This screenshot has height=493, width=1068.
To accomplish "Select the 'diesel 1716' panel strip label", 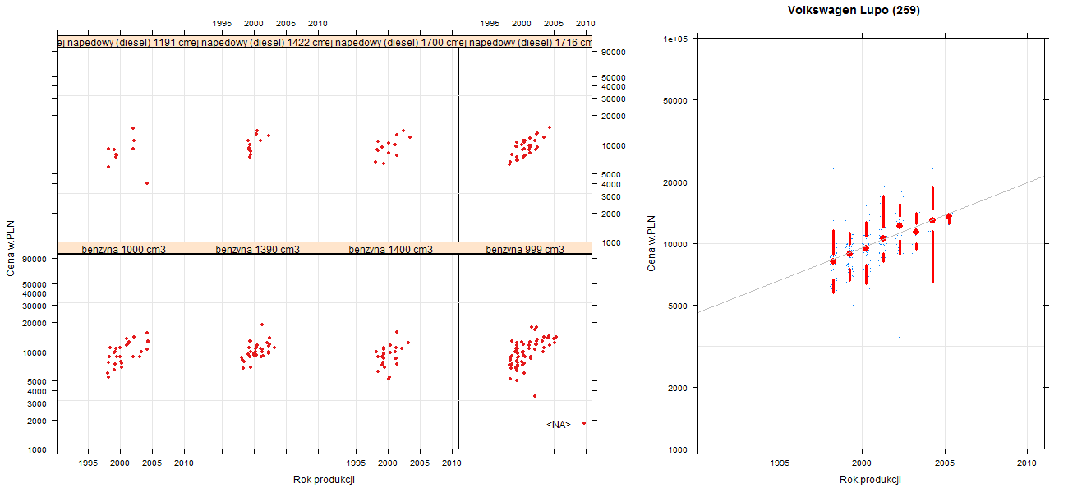I will click(525, 43).
